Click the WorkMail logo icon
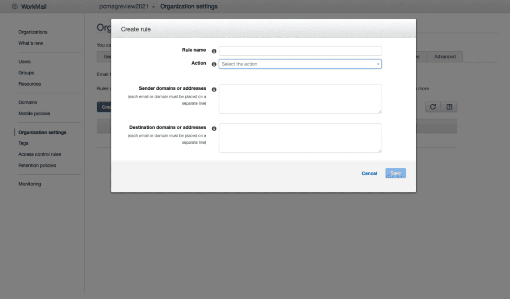The width and height of the screenshot is (510, 299). [15, 7]
